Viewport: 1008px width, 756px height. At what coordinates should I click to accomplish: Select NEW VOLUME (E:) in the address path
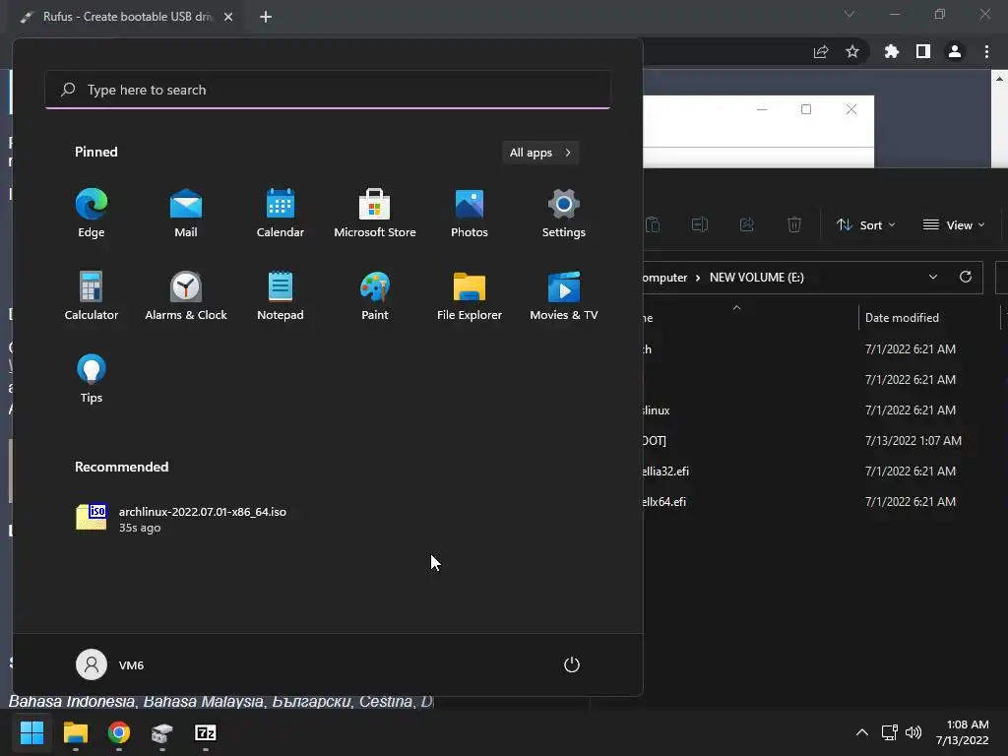(757, 277)
